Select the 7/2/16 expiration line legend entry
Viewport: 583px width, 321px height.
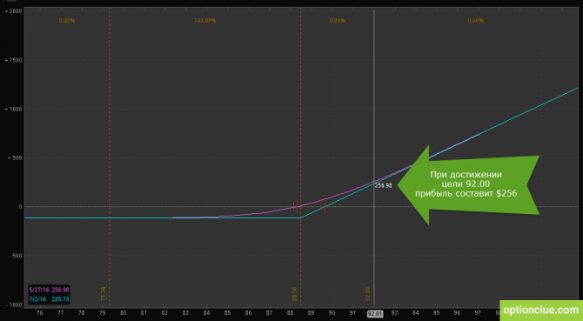(x=49, y=299)
